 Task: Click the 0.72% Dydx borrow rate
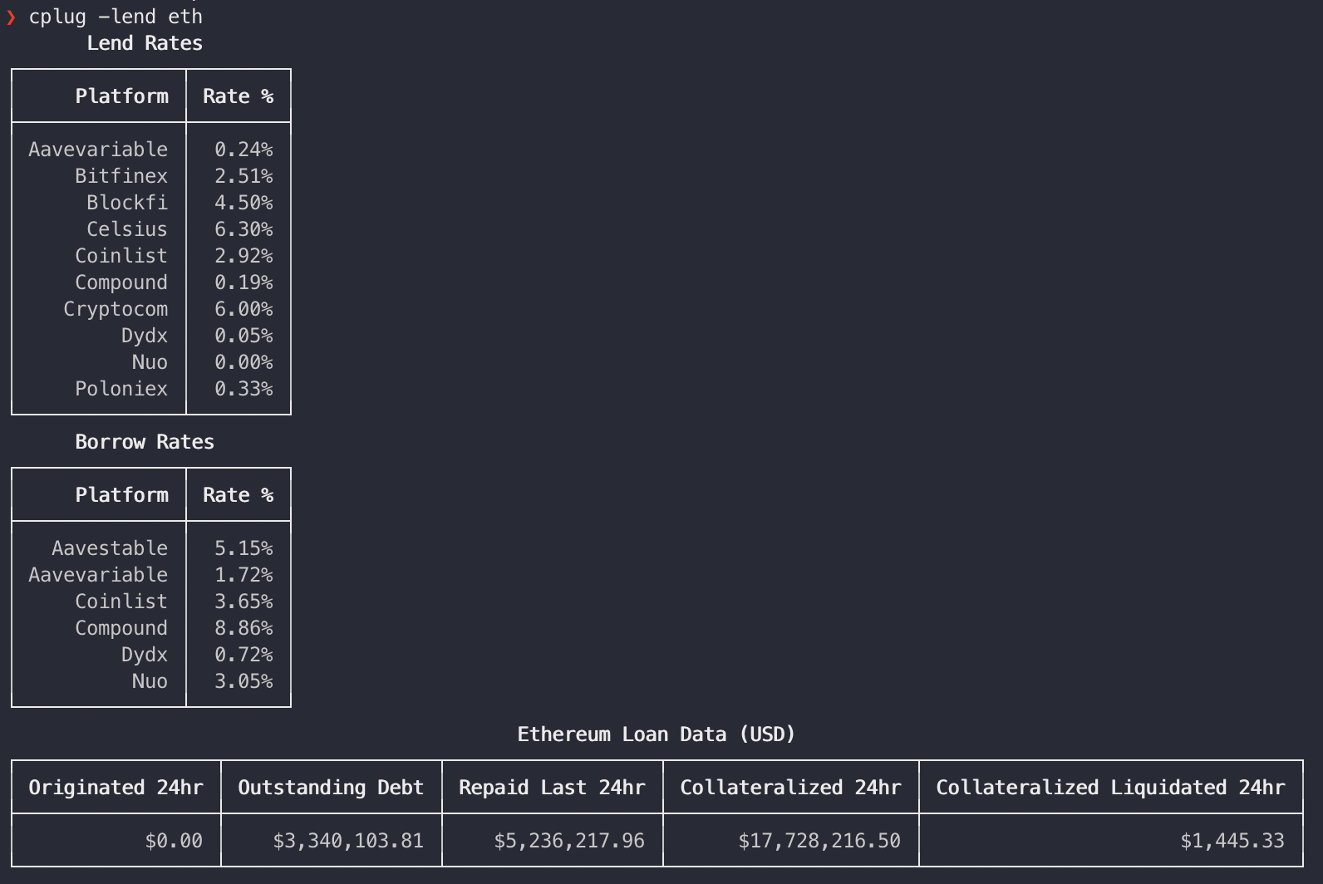[x=243, y=655]
